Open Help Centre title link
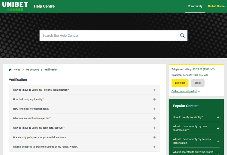 pos(44,6)
